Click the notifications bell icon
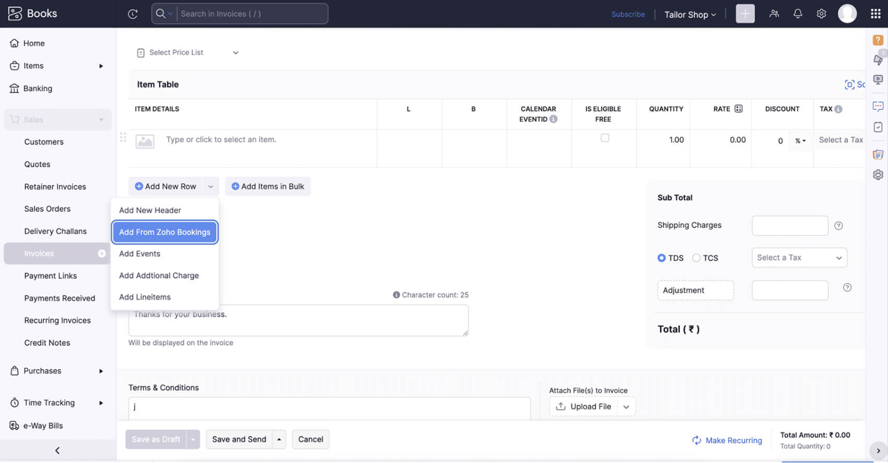This screenshot has height=463, width=888. click(798, 14)
